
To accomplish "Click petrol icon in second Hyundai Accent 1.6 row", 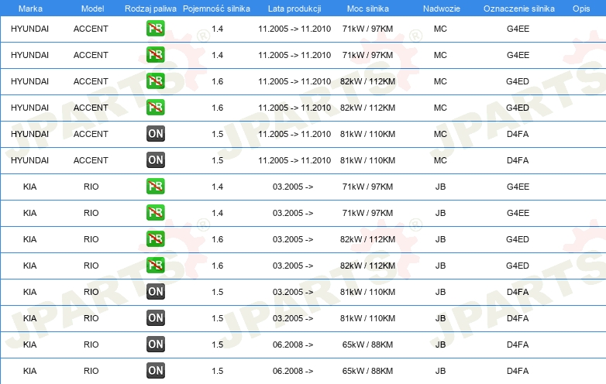I will 155,108.
